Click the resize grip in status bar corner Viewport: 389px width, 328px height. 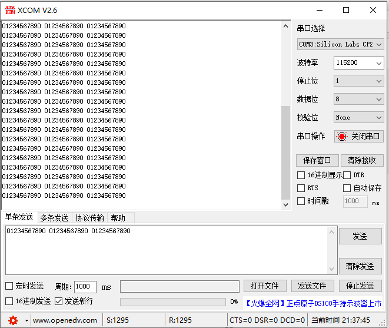[382, 323]
